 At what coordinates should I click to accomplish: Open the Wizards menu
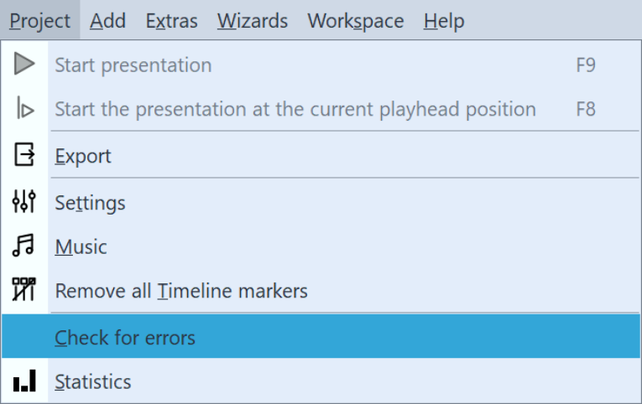[253, 21]
